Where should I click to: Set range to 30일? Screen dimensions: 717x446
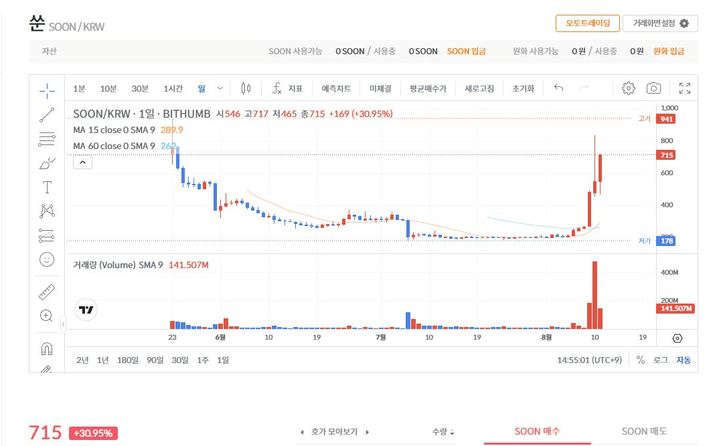point(180,360)
